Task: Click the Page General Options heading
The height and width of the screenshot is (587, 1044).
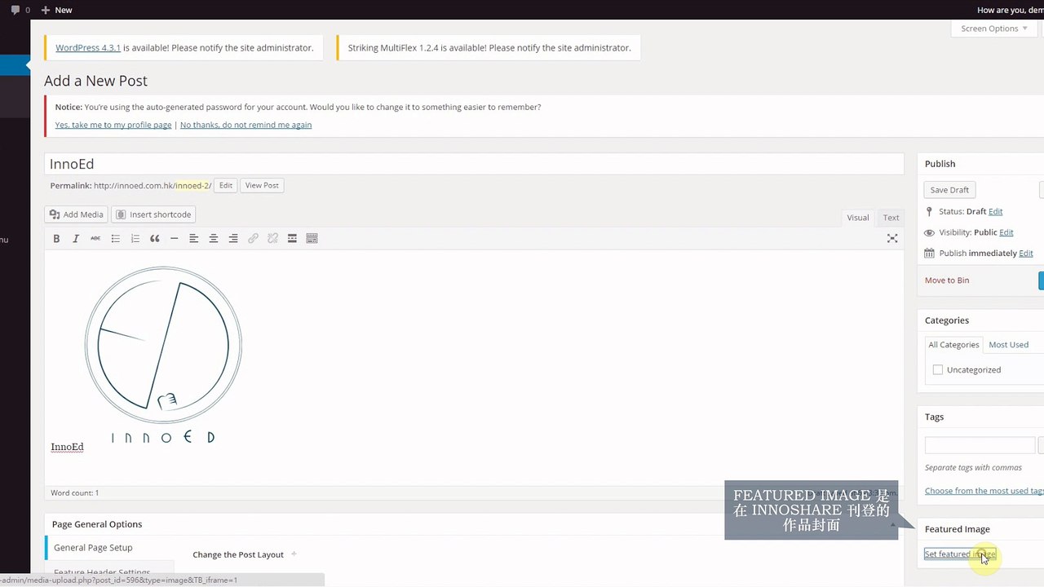Action: point(97,524)
